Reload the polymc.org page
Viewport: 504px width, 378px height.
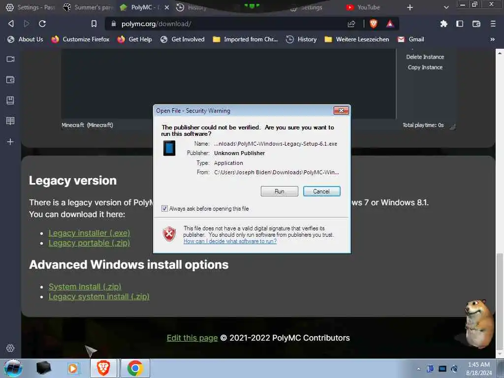pos(42,24)
